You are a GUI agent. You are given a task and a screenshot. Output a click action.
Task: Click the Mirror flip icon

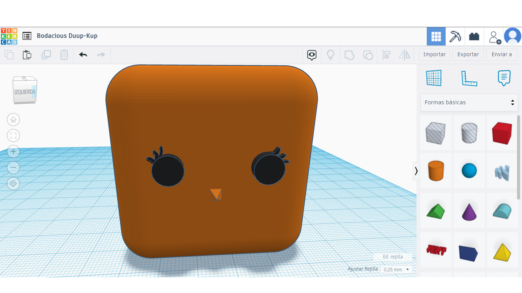(405, 55)
